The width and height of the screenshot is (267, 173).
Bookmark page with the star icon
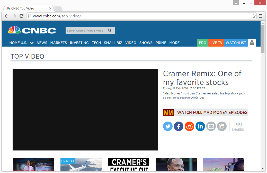(253, 16)
